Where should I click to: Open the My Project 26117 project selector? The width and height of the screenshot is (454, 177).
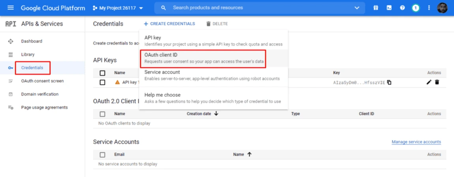click(x=118, y=8)
